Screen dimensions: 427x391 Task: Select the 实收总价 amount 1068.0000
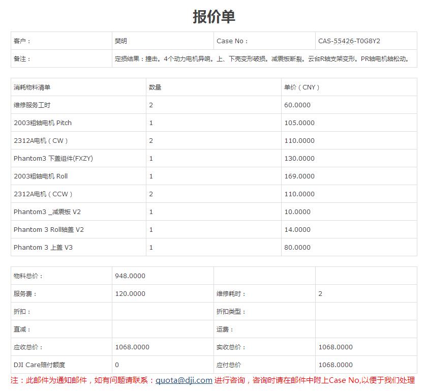tap(335, 347)
